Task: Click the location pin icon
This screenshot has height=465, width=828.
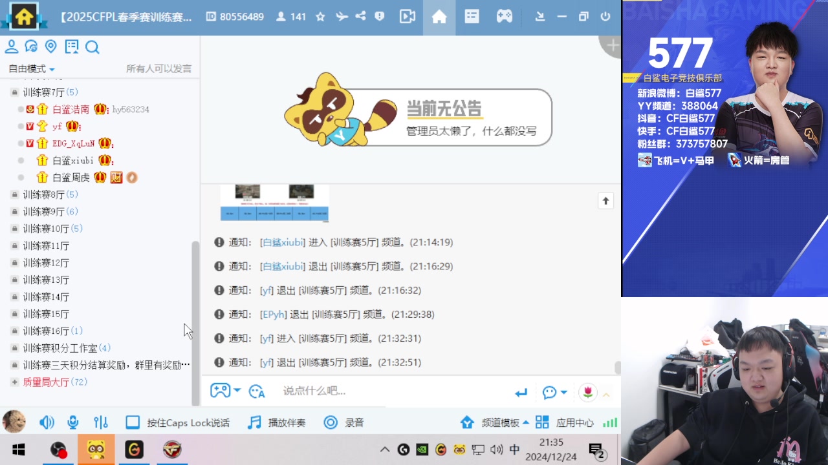Action: tap(51, 46)
